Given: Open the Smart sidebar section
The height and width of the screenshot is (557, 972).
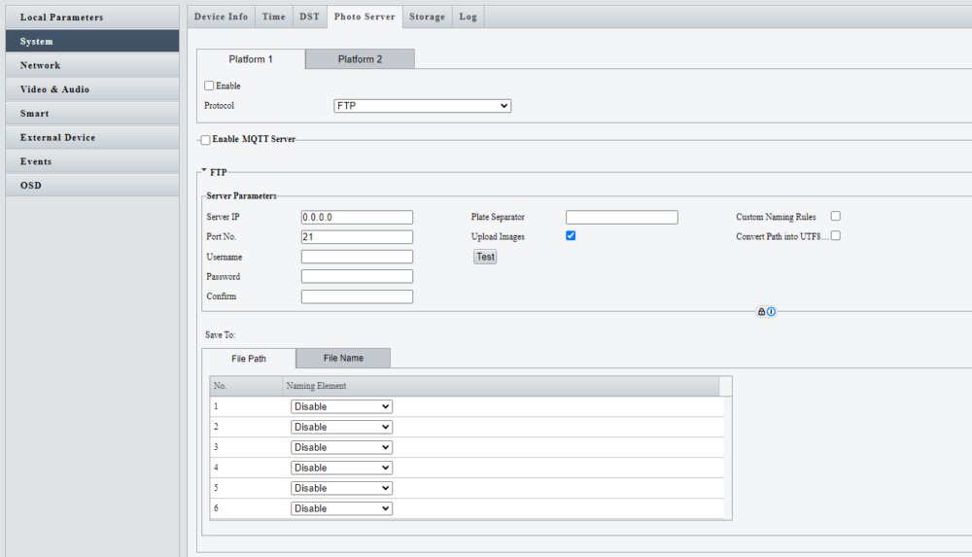Looking at the screenshot, I should (x=92, y=114).
